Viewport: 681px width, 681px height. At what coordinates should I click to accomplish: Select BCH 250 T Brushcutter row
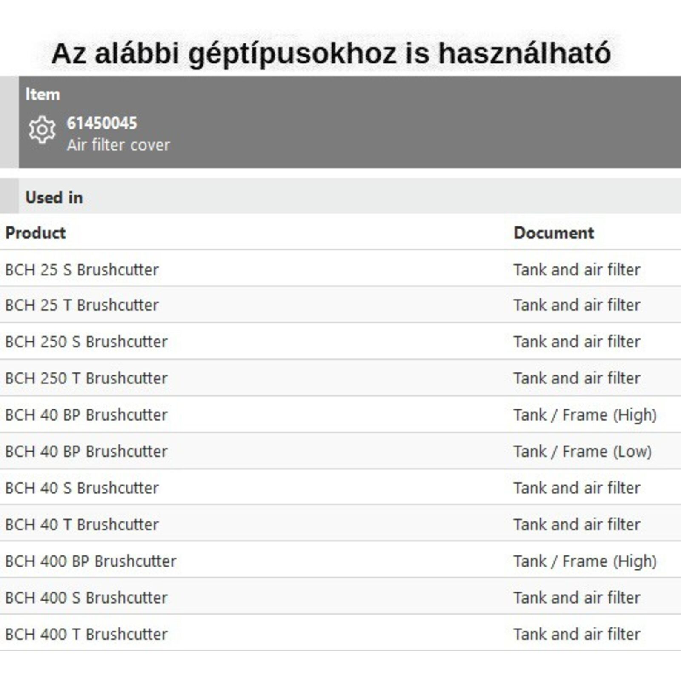(86, 378)
